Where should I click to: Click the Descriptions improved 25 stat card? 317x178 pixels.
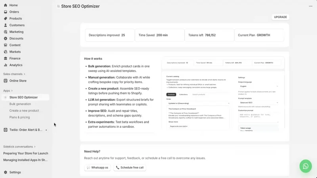click(110, 35)
